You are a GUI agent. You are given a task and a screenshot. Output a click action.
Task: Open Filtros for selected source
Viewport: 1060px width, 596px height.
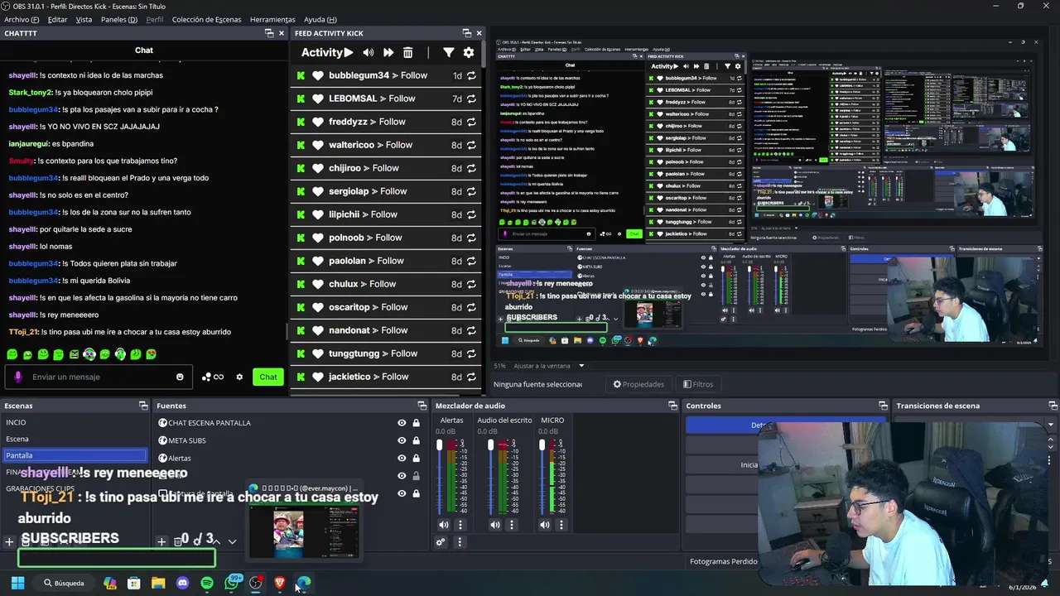pos(698,384)
